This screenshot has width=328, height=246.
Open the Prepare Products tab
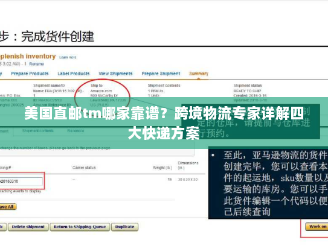[30, 74]
